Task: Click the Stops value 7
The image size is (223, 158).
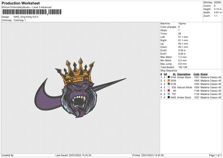Action: tap(179, 30)
